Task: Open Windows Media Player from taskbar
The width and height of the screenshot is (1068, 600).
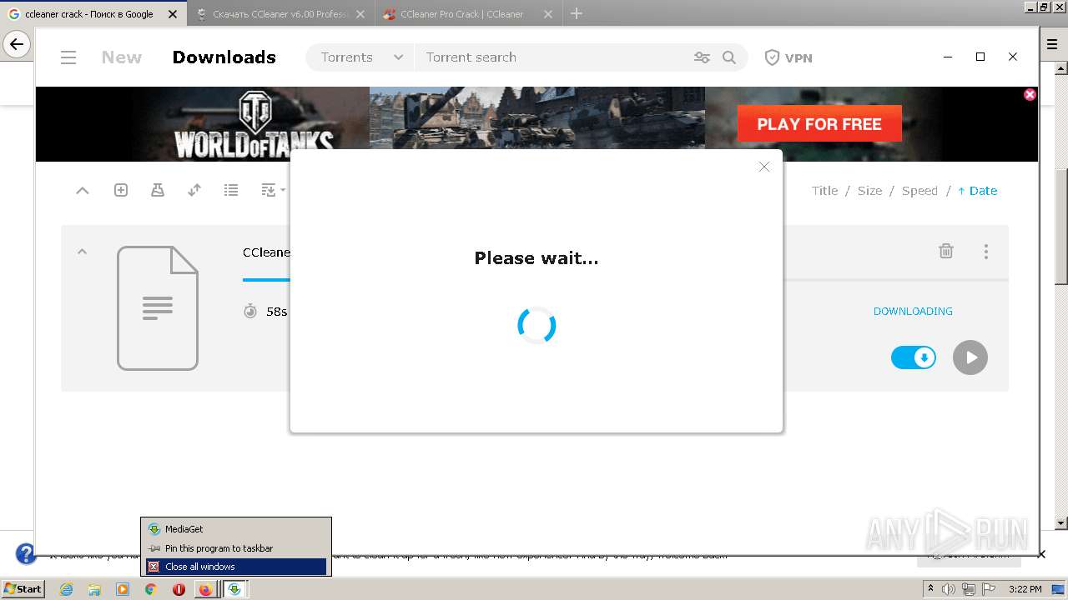Action: [x=123, y=589]
